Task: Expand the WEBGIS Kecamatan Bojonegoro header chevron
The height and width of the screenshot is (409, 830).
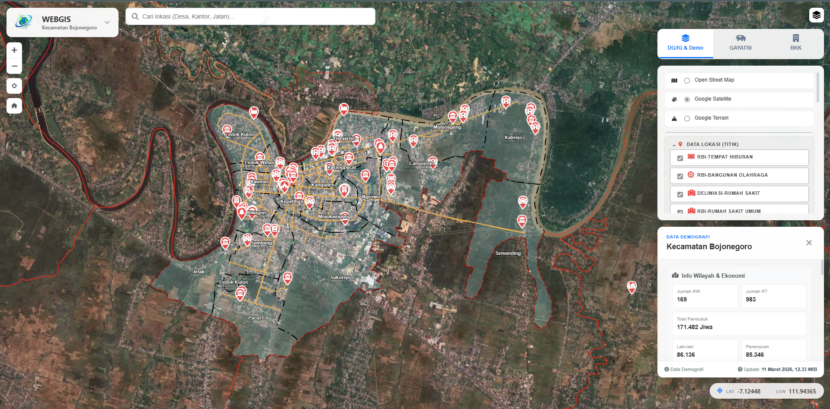Action: [106, 22]
